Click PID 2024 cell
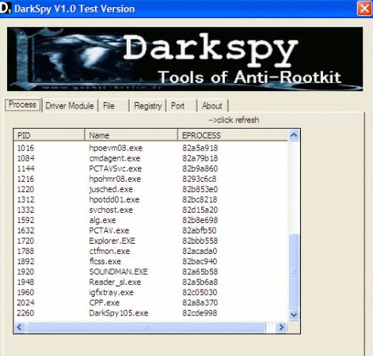This screenshot has height=356, width=373. (25, 302)
